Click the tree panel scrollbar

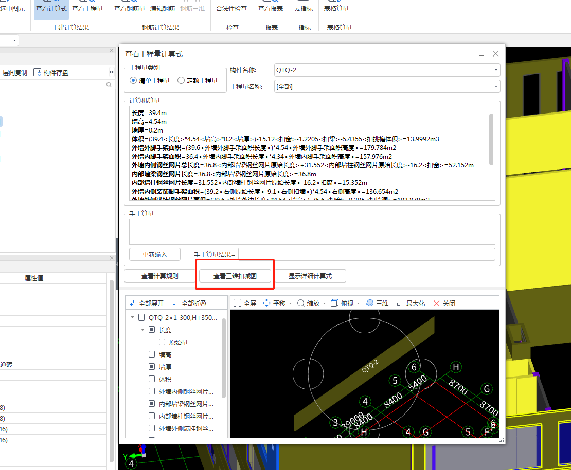click(x=224, y=358)
